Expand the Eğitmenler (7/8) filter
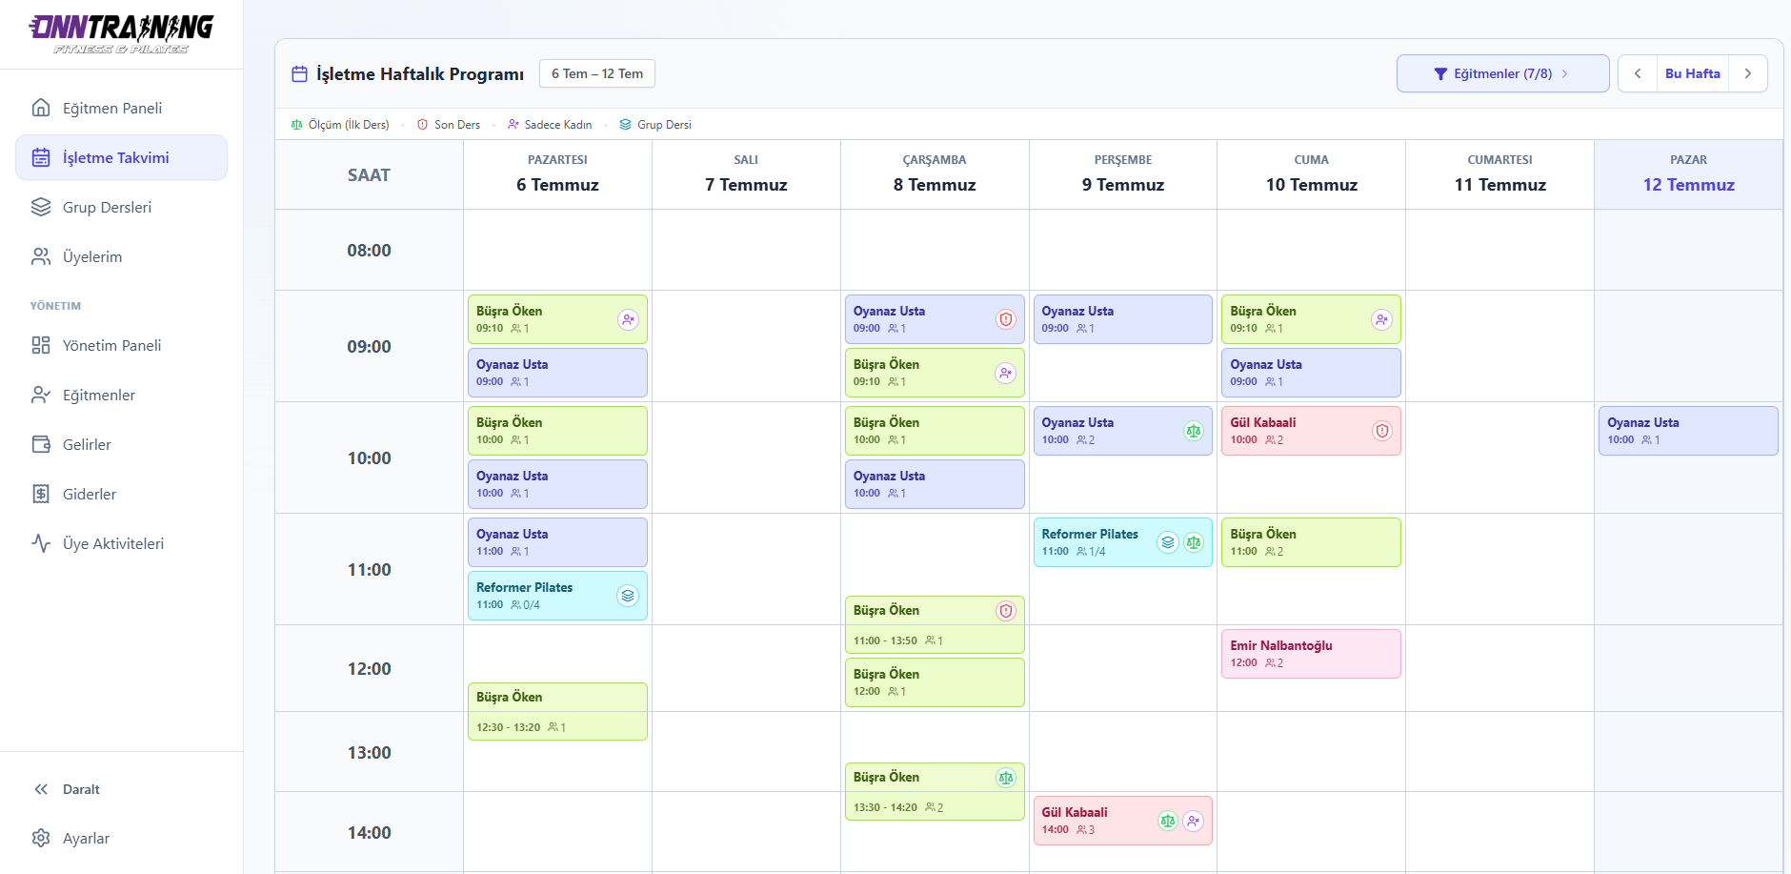 [x=1502, y=73]
